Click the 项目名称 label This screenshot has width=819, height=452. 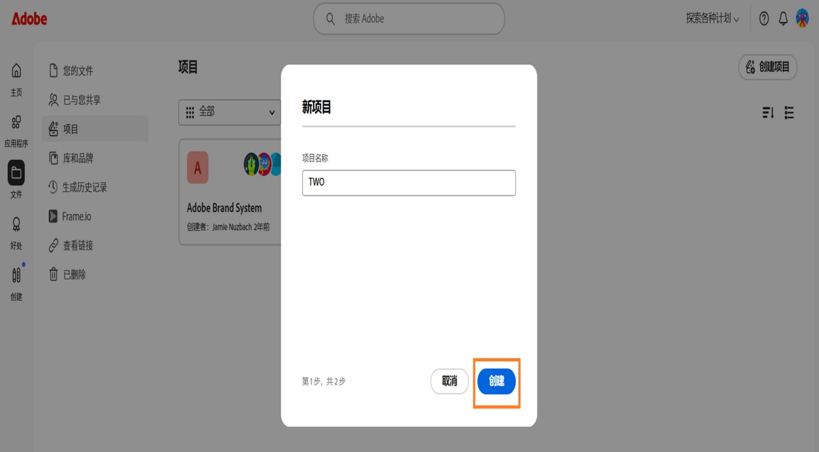(x=315, y=158)
